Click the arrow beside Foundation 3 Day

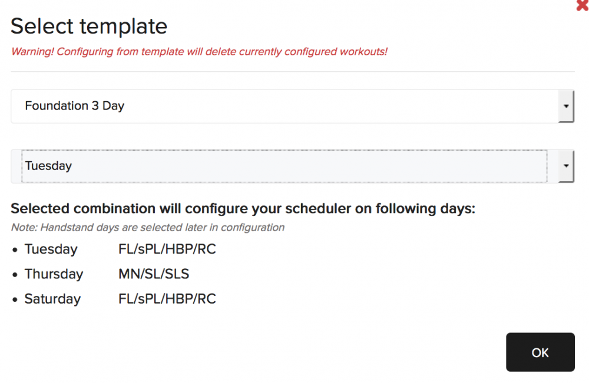tap(566, 106)
